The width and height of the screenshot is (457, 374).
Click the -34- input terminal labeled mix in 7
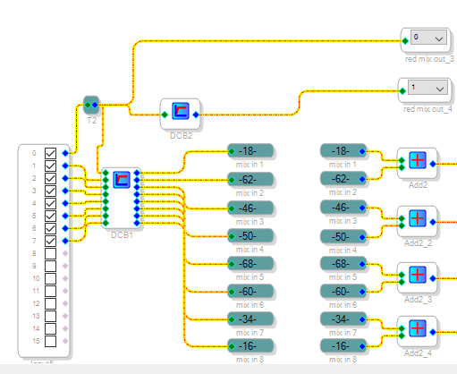(250, 319)
